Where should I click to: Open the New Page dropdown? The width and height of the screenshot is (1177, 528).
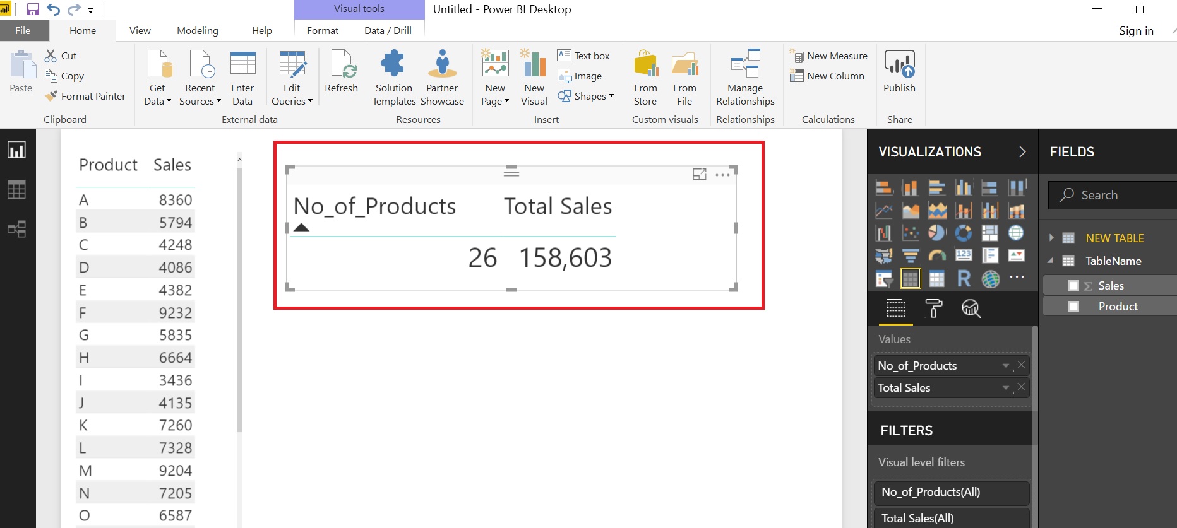coord(495,77)
